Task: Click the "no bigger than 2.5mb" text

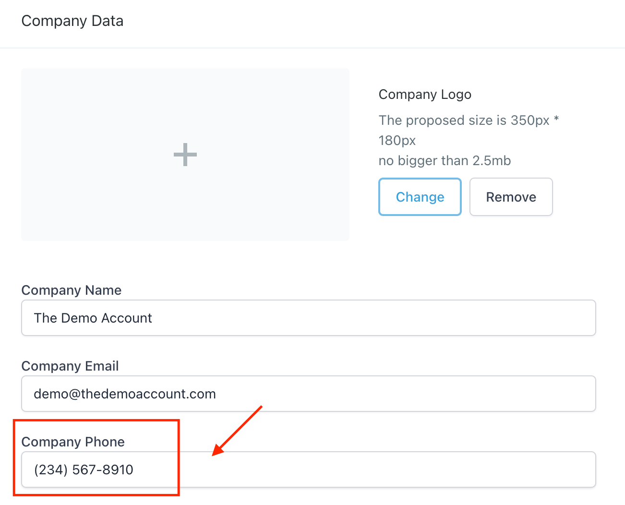Action: pyautogui.click(x=445, y=161)
